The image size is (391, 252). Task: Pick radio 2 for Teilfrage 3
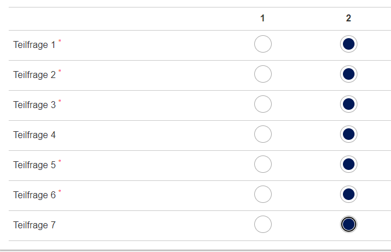coord(349,104)
